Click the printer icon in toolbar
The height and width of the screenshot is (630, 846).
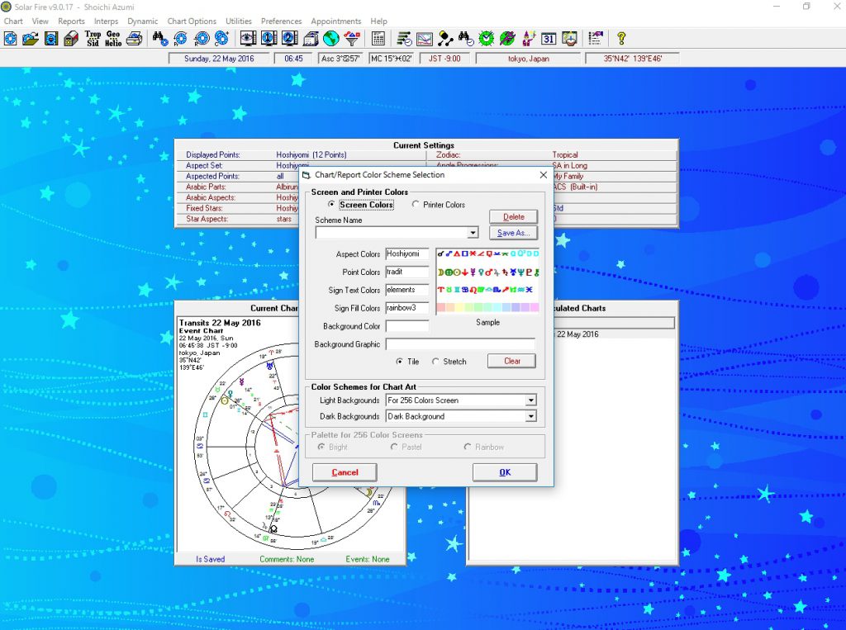point(134,39)
